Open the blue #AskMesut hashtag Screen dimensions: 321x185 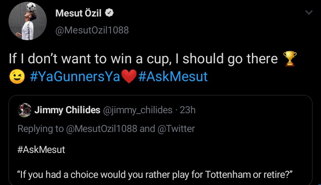pos(173,77)
